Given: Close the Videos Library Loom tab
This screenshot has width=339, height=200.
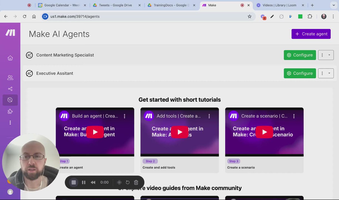Looking at the screenshot, I should point(303,5).
